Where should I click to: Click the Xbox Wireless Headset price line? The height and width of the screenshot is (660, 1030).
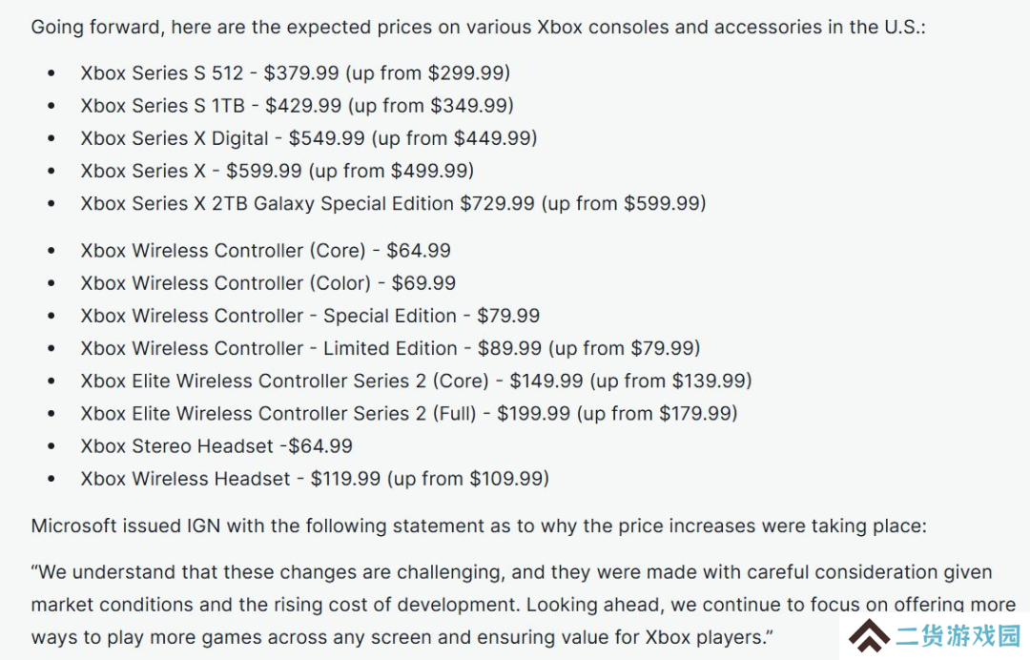pyautogui.click(x=316, y=479)
